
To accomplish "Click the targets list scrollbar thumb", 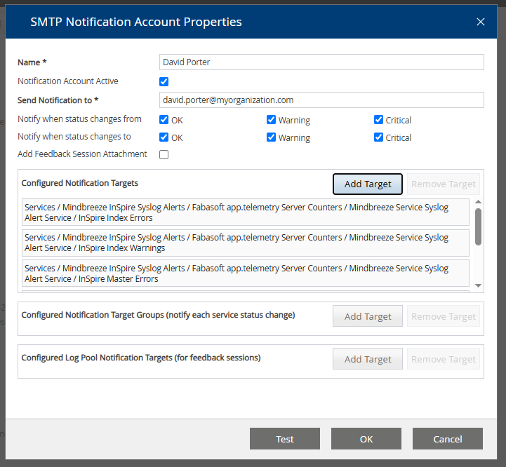I will tap(479, 226).
